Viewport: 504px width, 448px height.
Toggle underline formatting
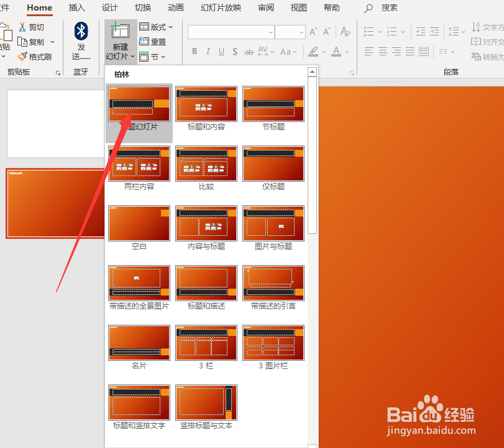click(x=221, y=52)
